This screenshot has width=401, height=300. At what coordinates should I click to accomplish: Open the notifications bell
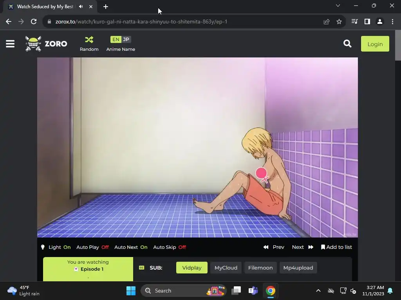pos(390,291)
